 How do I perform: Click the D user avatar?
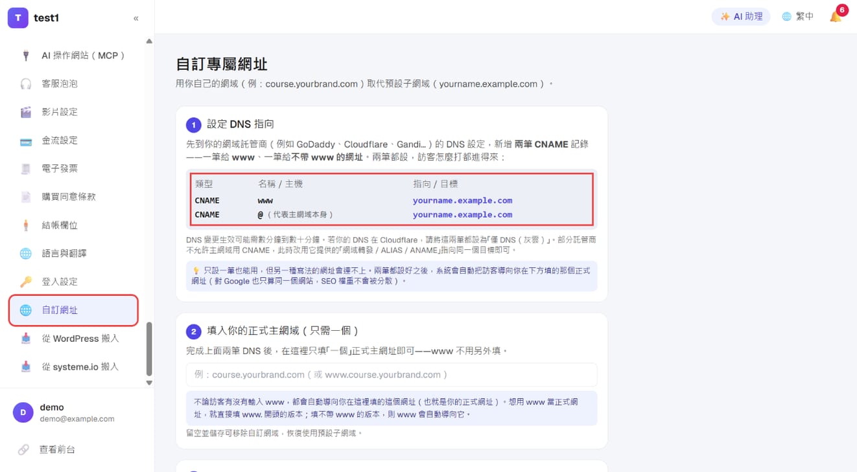click(x=23, y=412)
